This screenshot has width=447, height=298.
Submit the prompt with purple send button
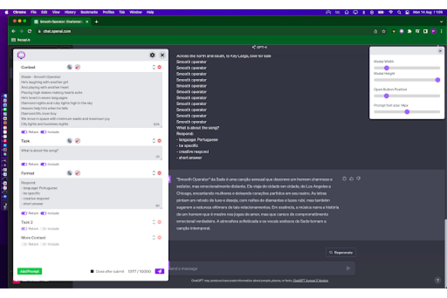[159, 271]
